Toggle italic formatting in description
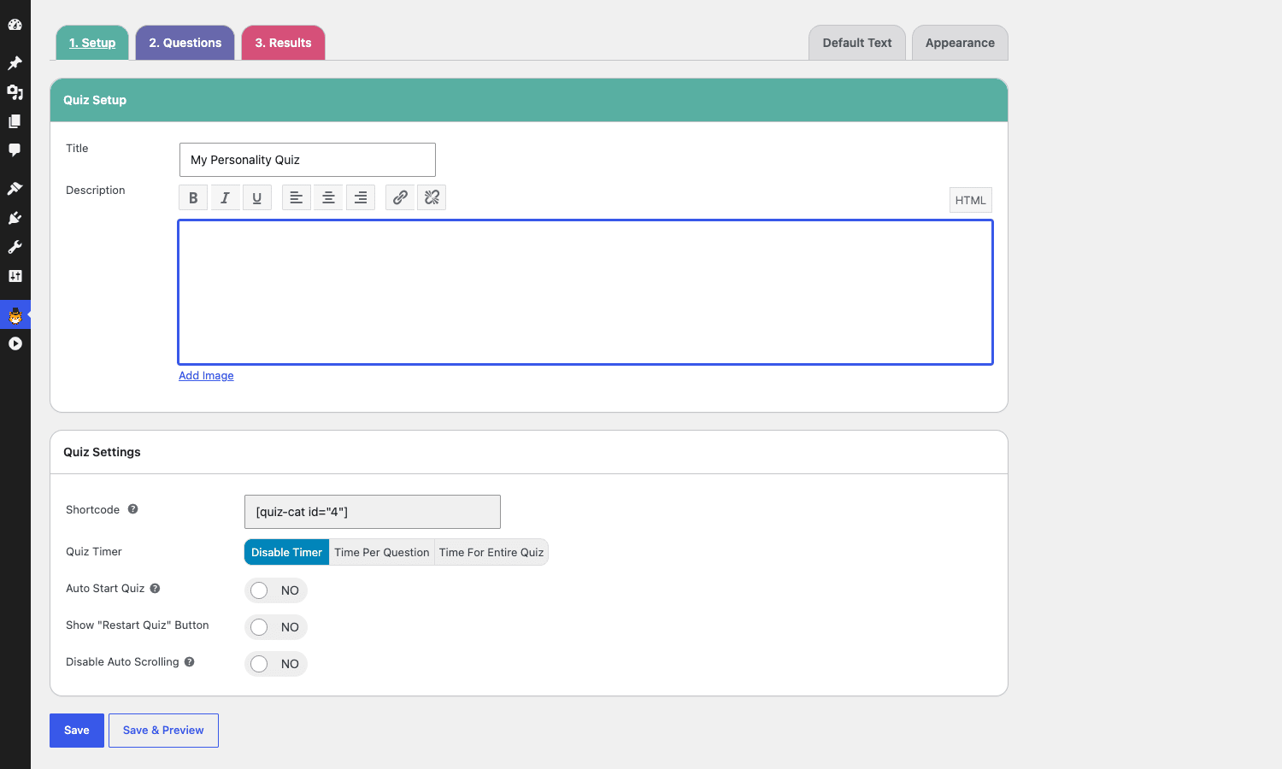This screenshot has width=1282, height=769. tap(225, 197)
